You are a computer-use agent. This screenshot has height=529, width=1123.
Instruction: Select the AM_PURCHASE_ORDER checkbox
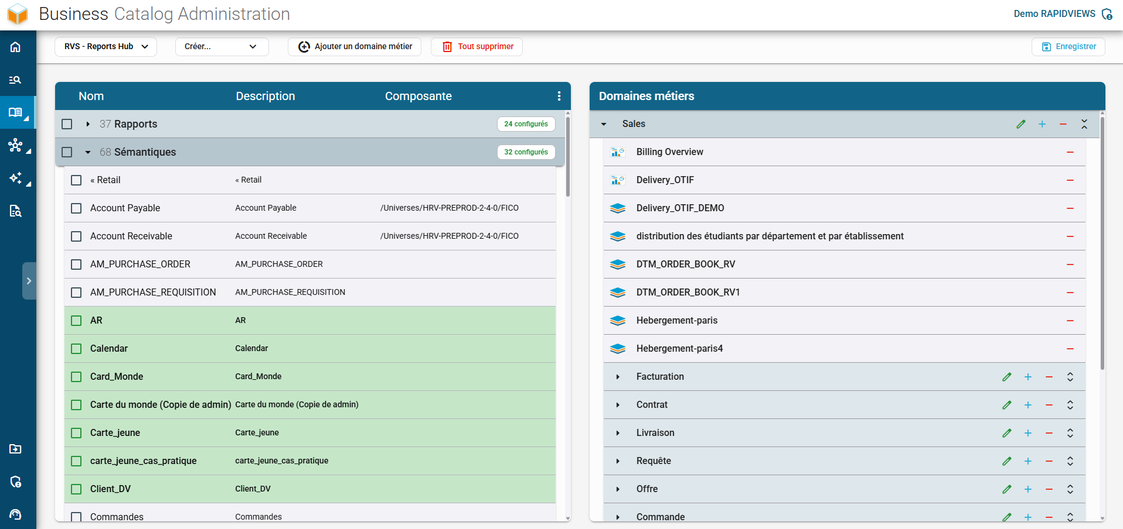76,264
